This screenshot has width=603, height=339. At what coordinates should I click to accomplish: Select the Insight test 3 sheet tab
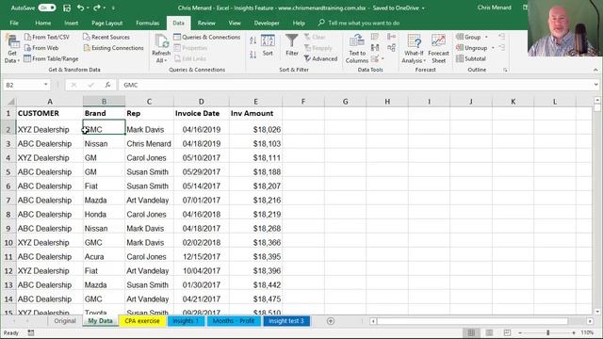286,321
